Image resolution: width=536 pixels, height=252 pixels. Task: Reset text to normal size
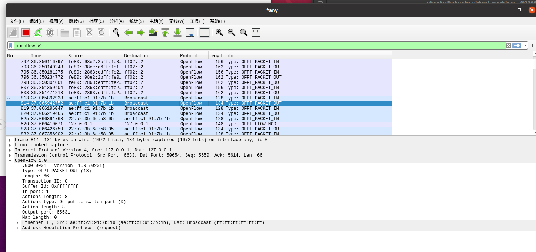point(244,33)
